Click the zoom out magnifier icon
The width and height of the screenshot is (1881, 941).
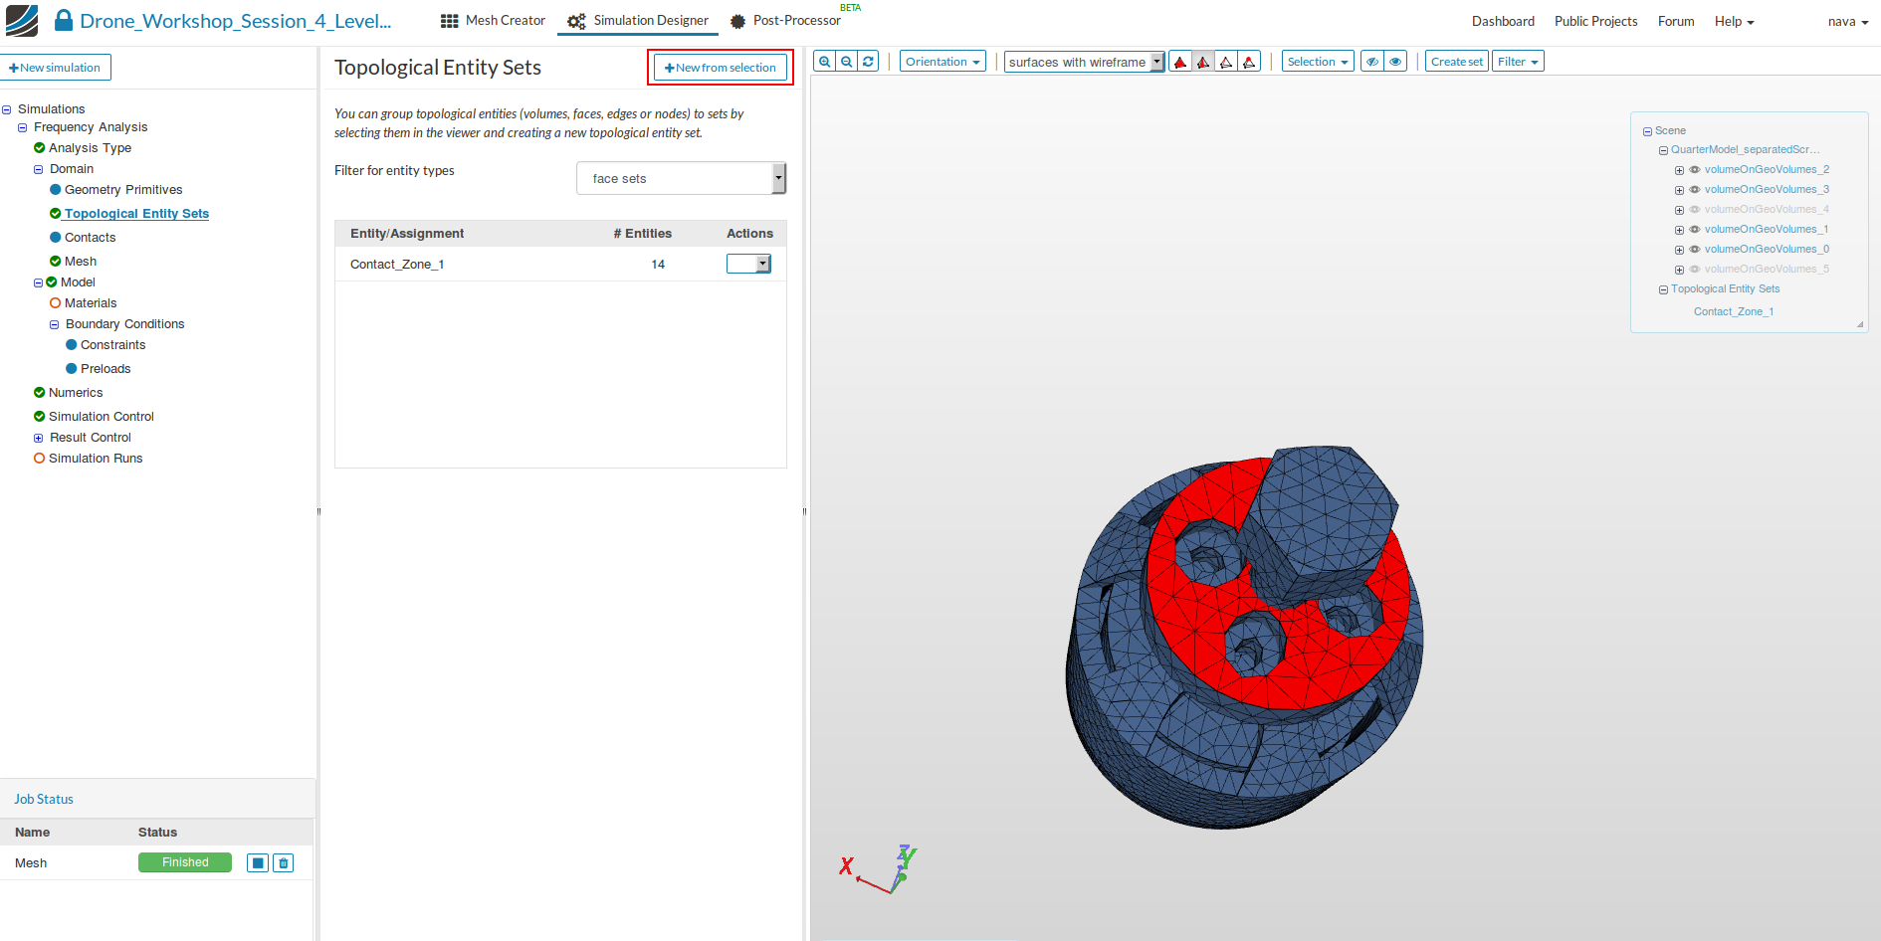pyautogui.click(x=846, y=62)
